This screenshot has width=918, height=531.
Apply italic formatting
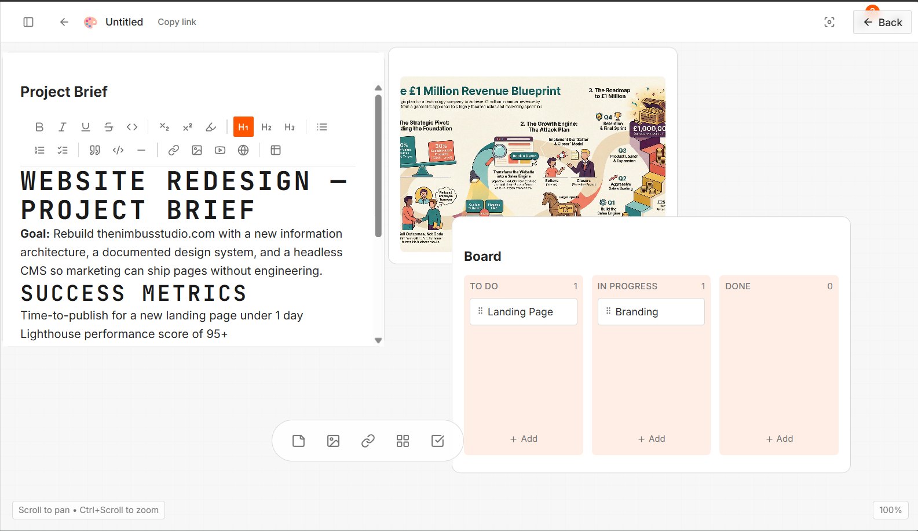[x=63, y=127]
